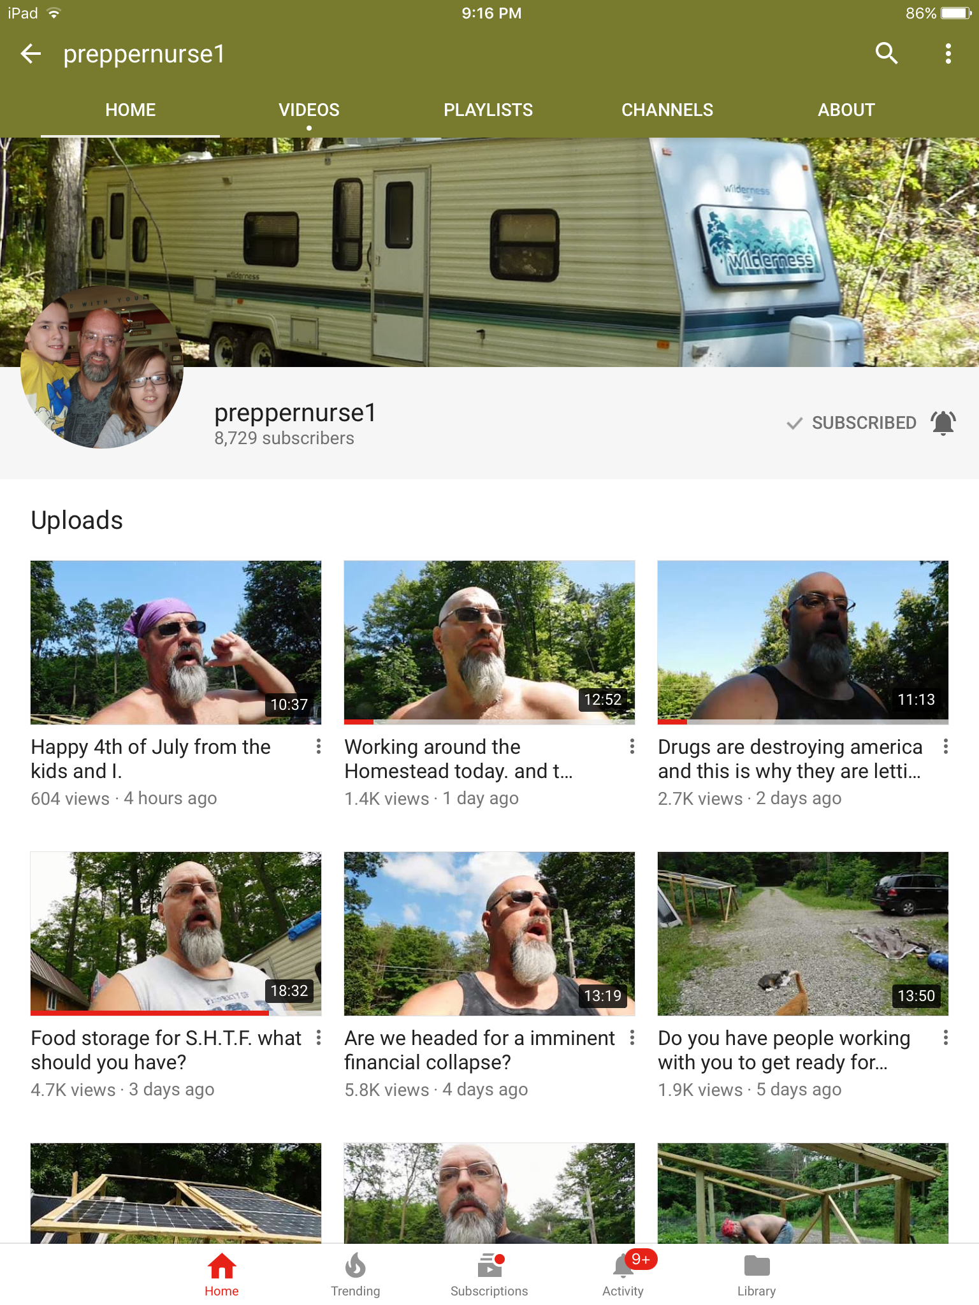Open the ABOUT tab
979x1305 pixels.
point(846,110)
